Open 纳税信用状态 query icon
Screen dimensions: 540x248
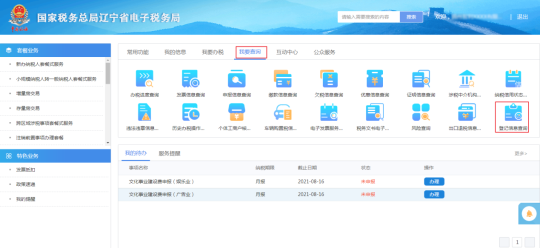pyautogui.click(x=513, y=79)
